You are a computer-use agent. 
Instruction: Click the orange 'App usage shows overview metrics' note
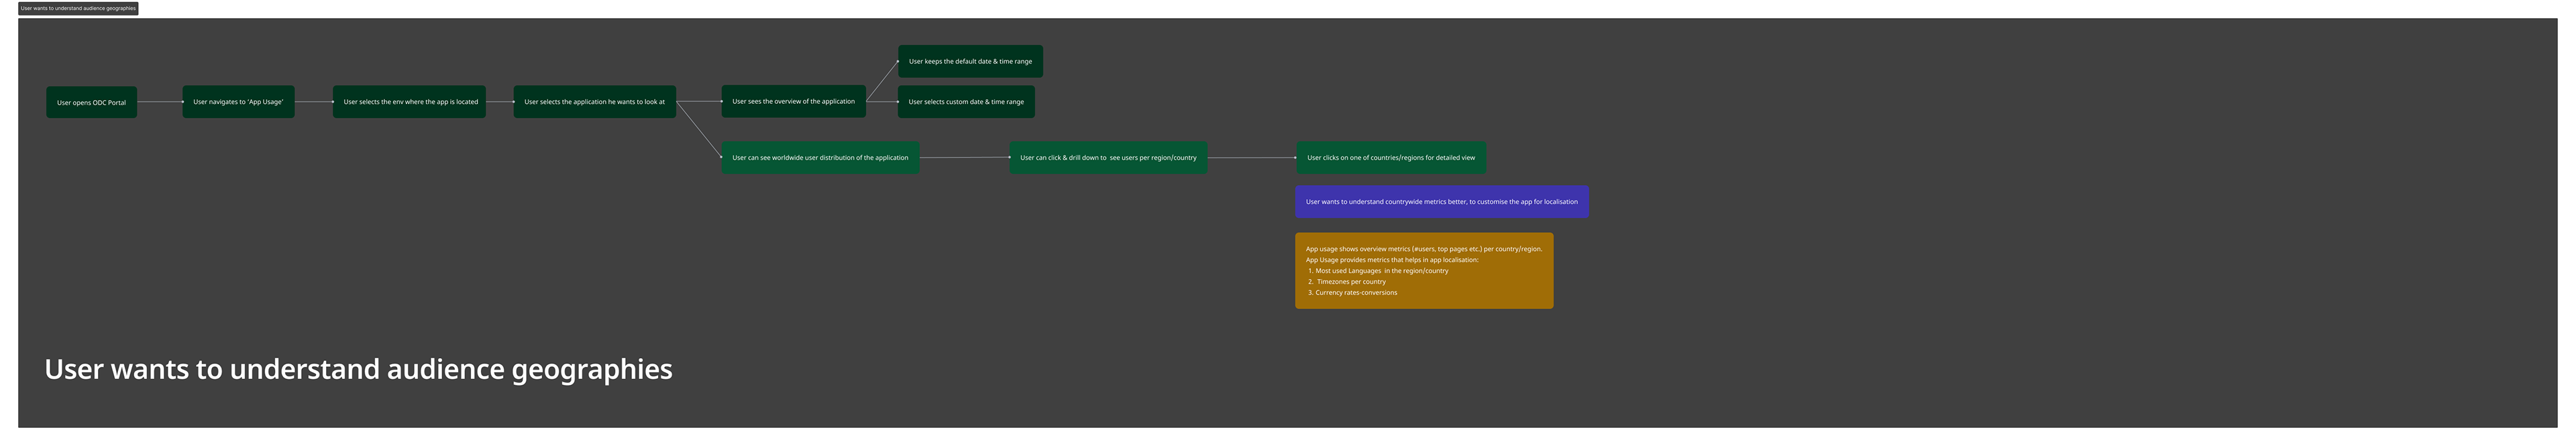[1424, 271]
